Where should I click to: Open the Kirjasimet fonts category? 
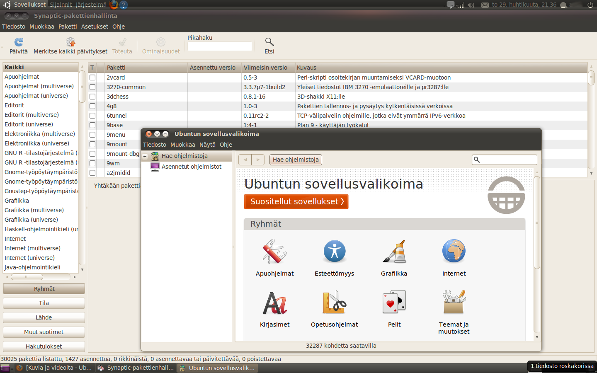[x=274, y=303]
